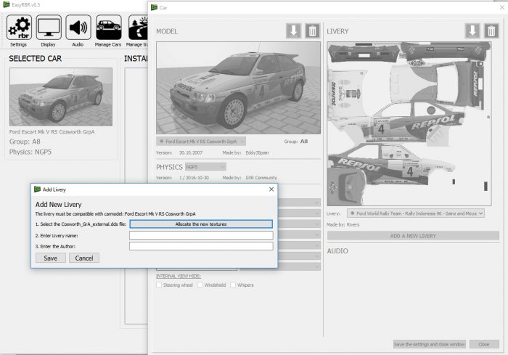Open the Ford Escort model dropdown
This screenshot has width=508, height=355.
coord(201,142)
